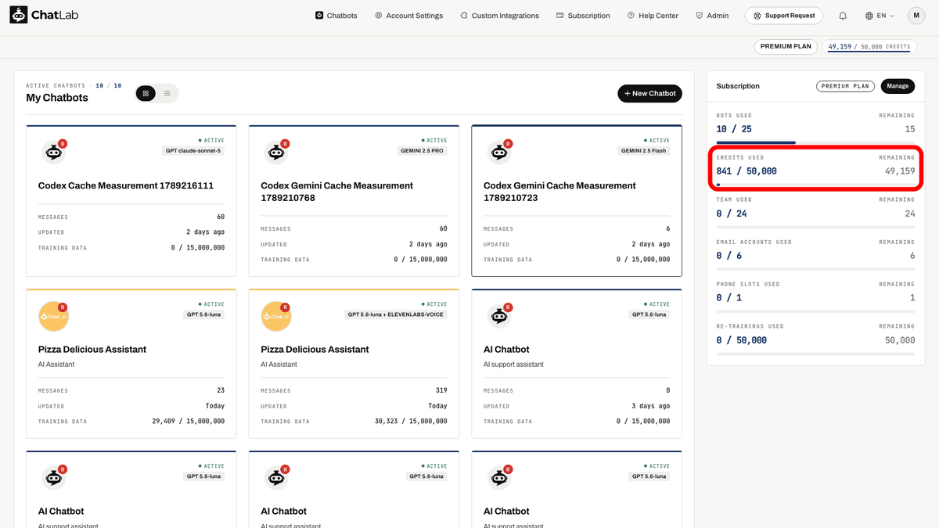
Task: Open the Admin nav item
Action: [712, 16]
